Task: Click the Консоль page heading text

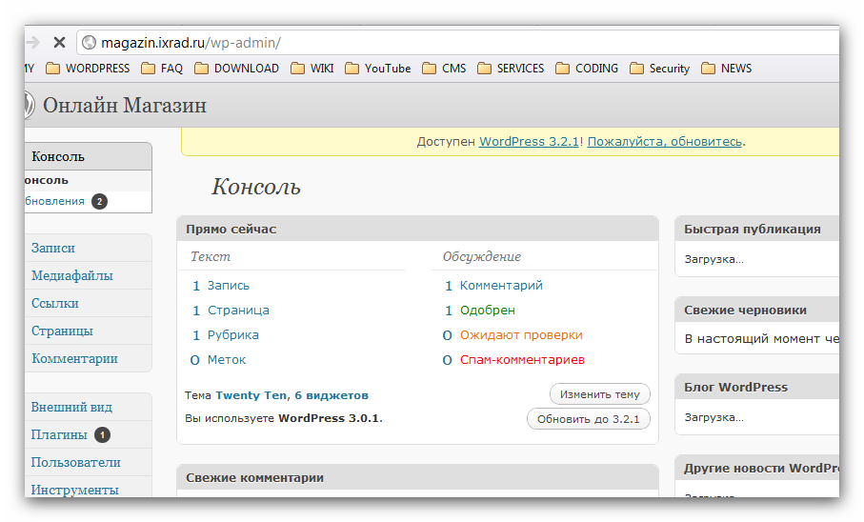Action: coord(255,187)
